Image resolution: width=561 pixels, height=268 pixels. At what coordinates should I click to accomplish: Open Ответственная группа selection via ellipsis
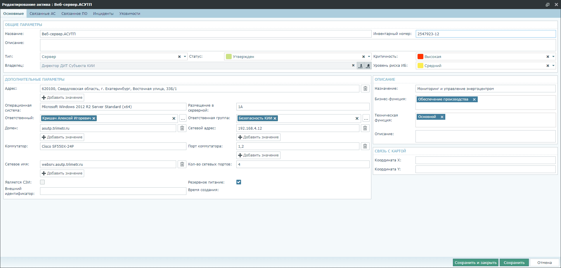(x=366, y=118)
